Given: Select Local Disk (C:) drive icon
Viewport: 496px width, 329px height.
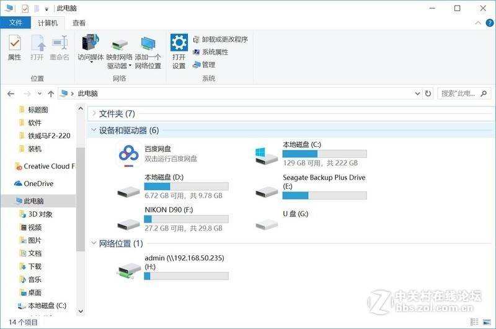Looking at the screenshot, I should tap(267, 156).
